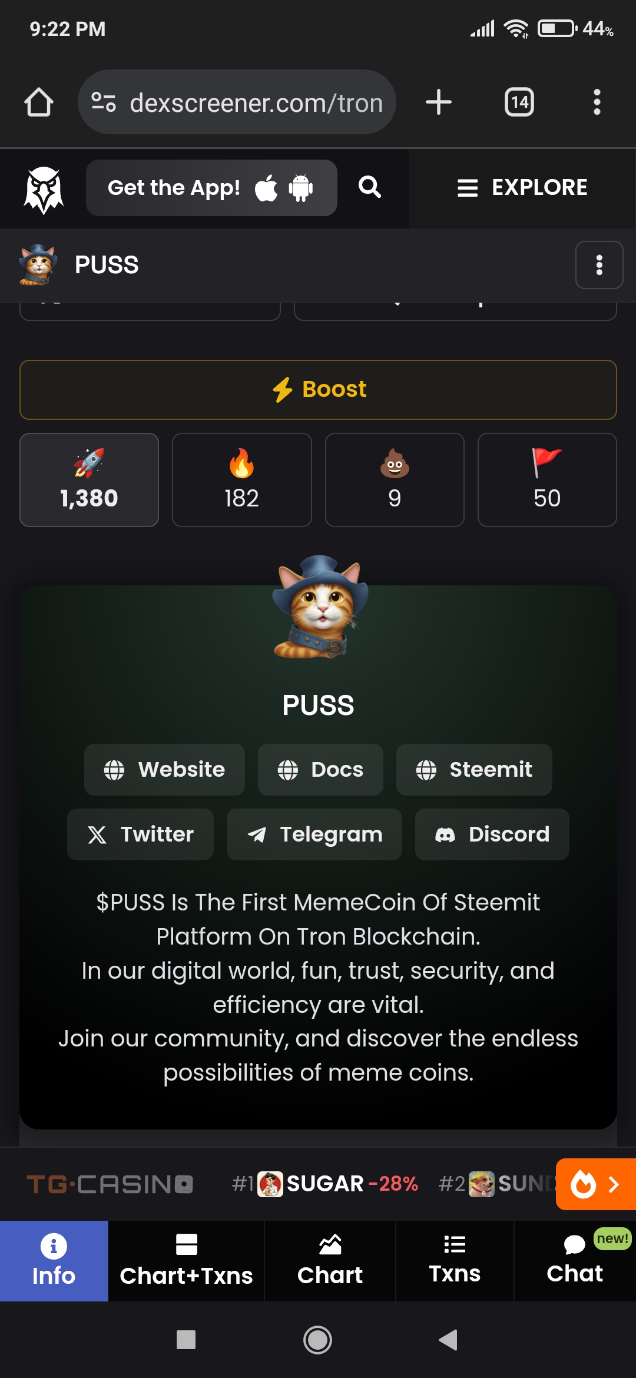The width and height of the screenshot is (636, 1378).
Task: Open the browser three-dot menu
Action: [597, 102]
